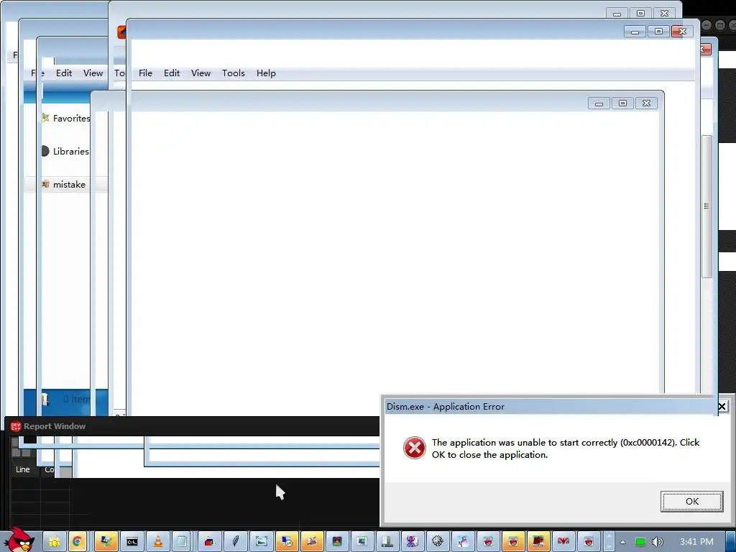Image resolution: width=736 pixels, height=552 pixels.
Task: Close the Dism.exe Application Error dialog
Action: pyautogui.click(x=722, y=407)
